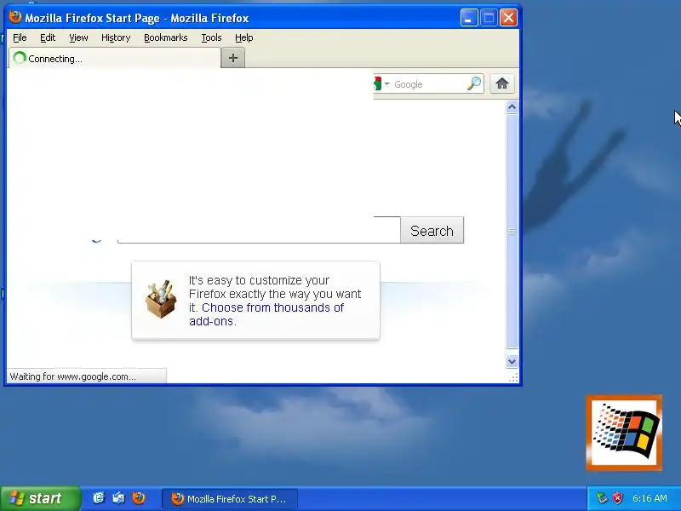Minimize the Firefox window
681x511 pixels.
click(x=469, y=18)
